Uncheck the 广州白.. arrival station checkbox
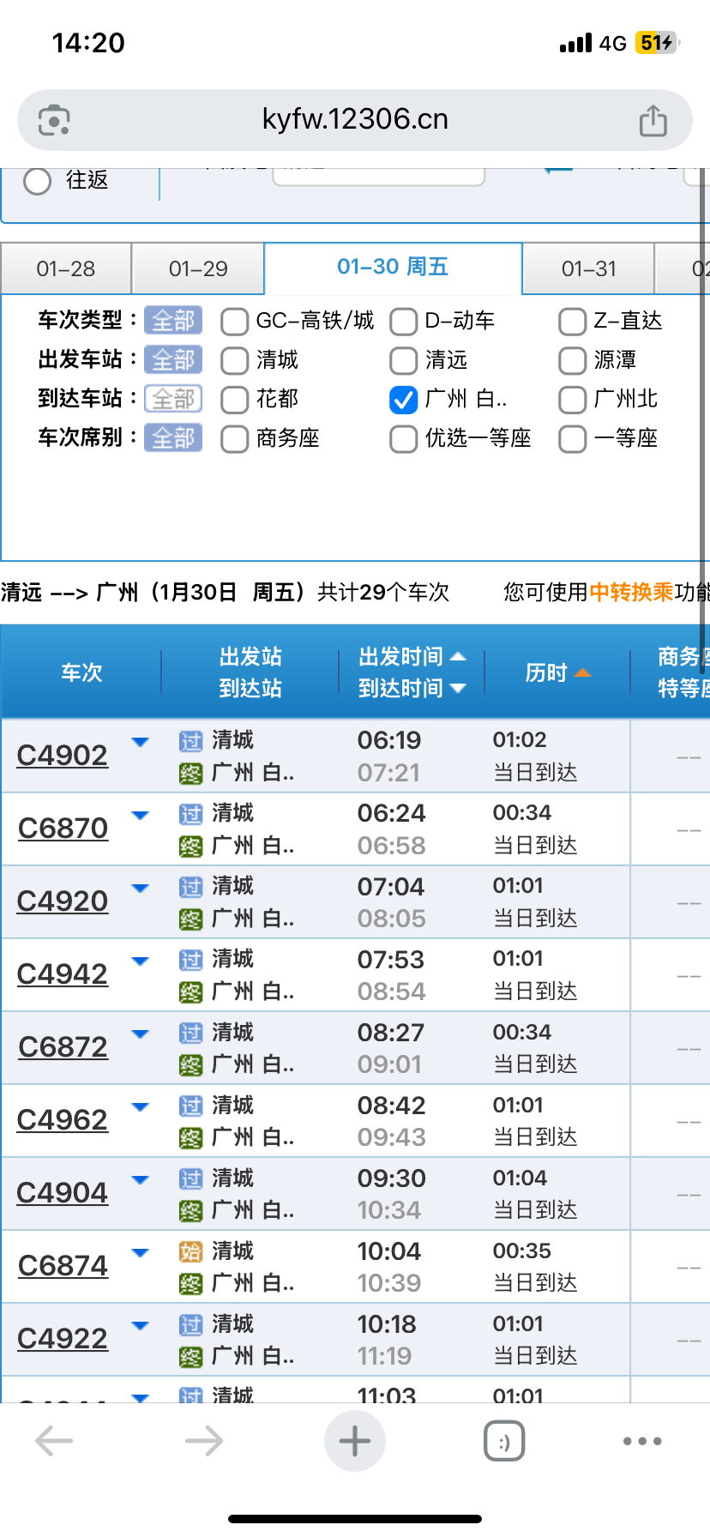 click(403, 400)
